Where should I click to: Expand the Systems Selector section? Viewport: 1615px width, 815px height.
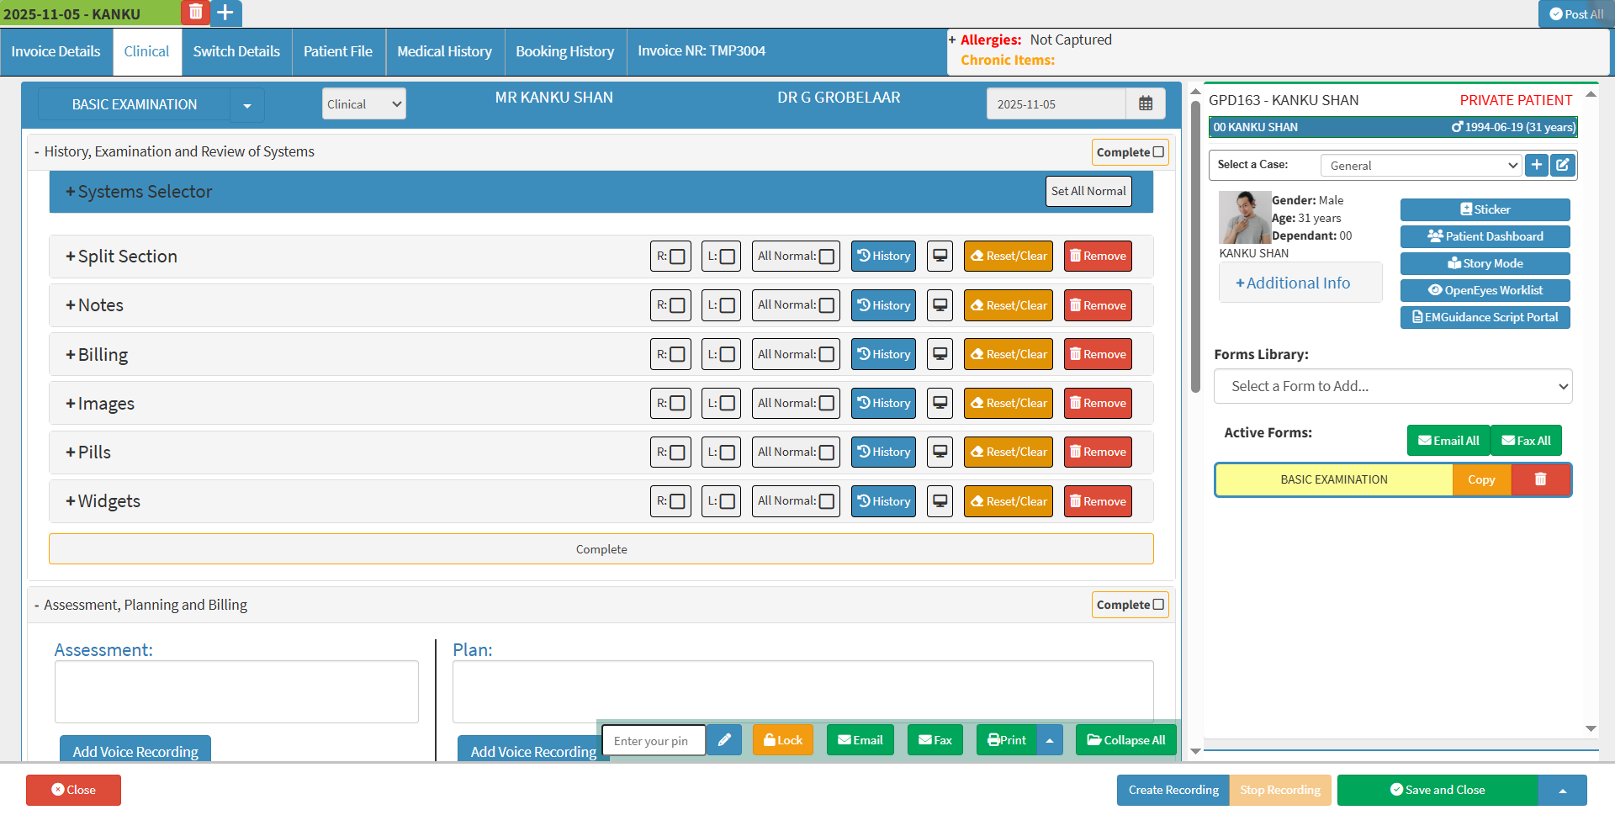coord(139,192)
